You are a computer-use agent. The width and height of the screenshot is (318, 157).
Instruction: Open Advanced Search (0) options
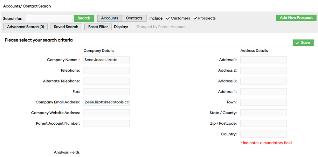(x=25, y=27)
